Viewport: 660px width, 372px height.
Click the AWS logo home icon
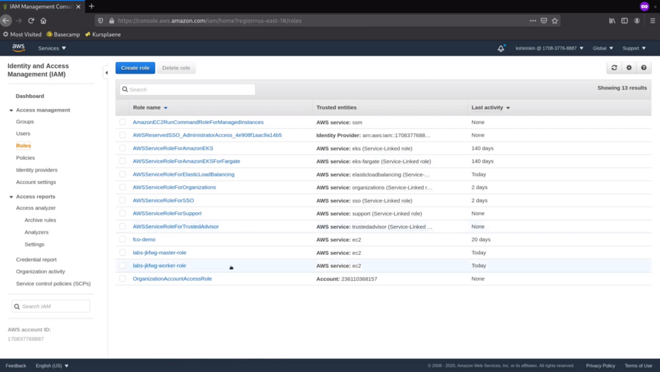click(18, 48)
